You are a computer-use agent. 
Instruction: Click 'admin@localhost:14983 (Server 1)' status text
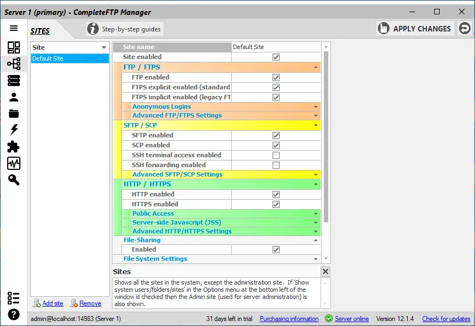click(76, 319)
